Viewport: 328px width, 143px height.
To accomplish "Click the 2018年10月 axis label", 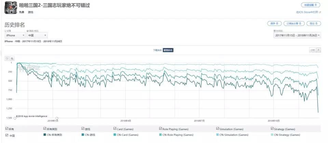I will tap(273, 121).
